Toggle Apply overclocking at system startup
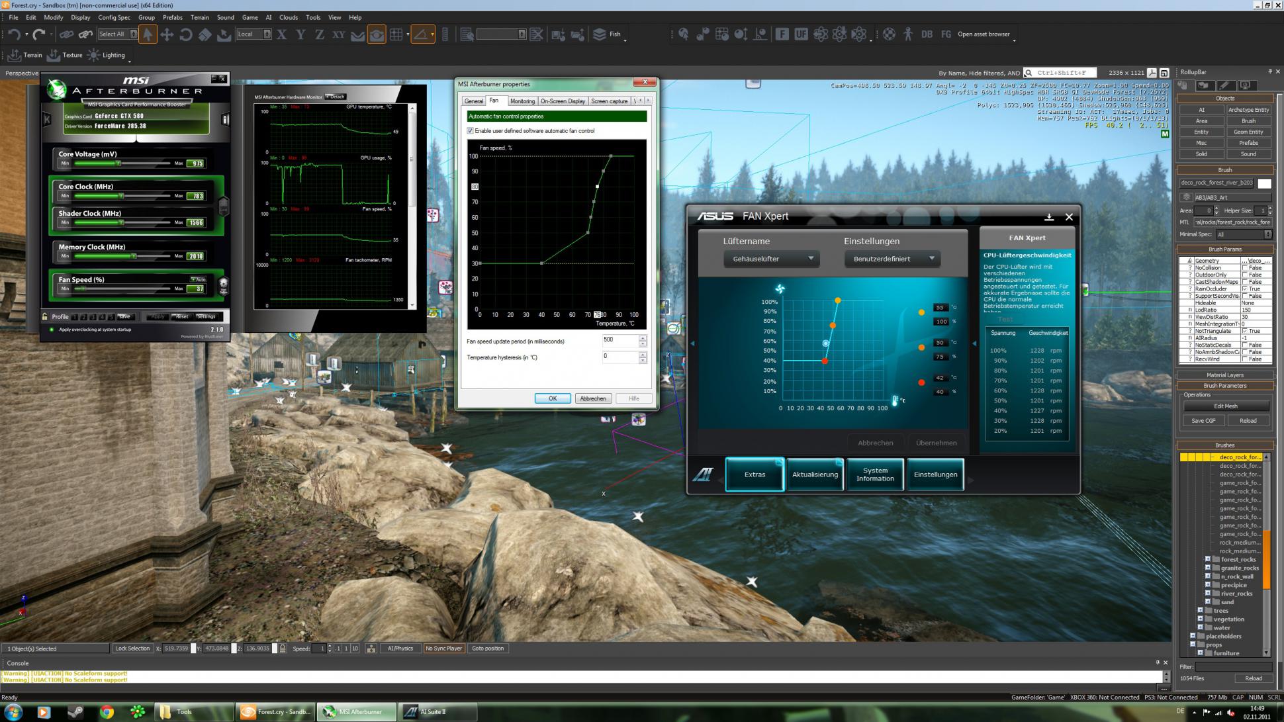This screenshot has height=722, width=1284. click(x=52, y=330)
